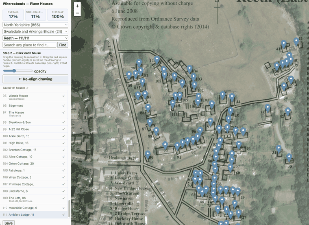Image resolution: width=309 pixels, height=225 pixels.
Task: Click the map pin at house 104
Action: (x=189, y=70)
